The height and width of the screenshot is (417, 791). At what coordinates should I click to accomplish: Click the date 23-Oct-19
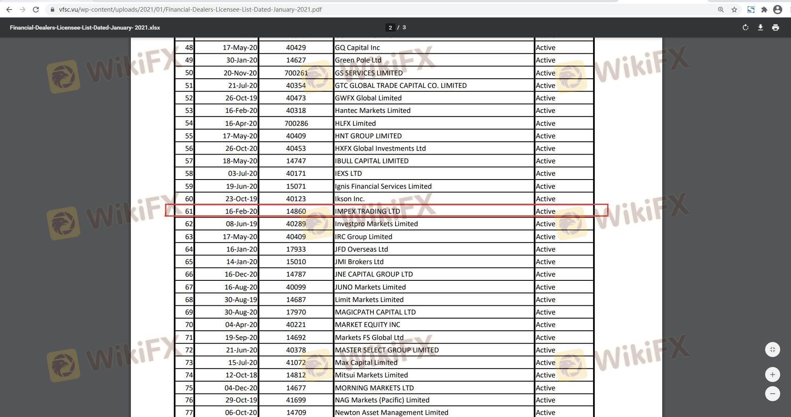point(241,199)
